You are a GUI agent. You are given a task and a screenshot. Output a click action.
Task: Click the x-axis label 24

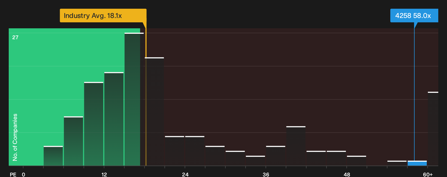(x=185, y=175)
